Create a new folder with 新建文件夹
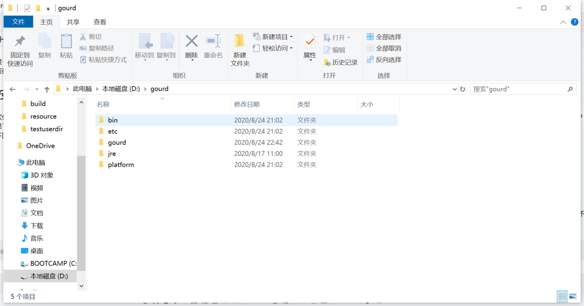The width and height of the screenshot is (584, 306). pyautogui.click(x=240, y=50)
